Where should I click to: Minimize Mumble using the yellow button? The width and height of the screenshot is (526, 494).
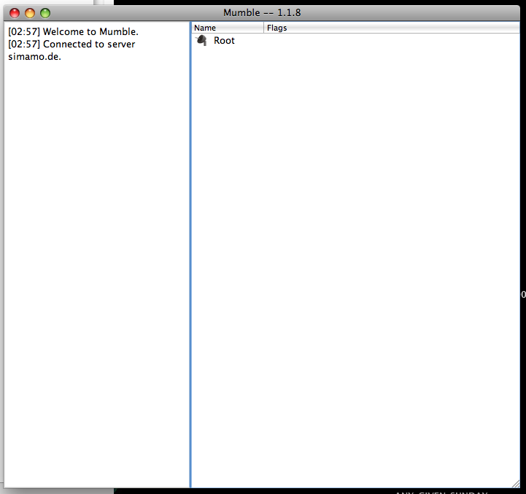(30, 13)
